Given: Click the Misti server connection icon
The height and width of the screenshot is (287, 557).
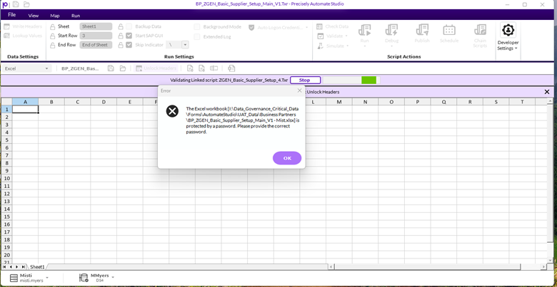Looking at the screenshot, I should [x=14, y=278].
